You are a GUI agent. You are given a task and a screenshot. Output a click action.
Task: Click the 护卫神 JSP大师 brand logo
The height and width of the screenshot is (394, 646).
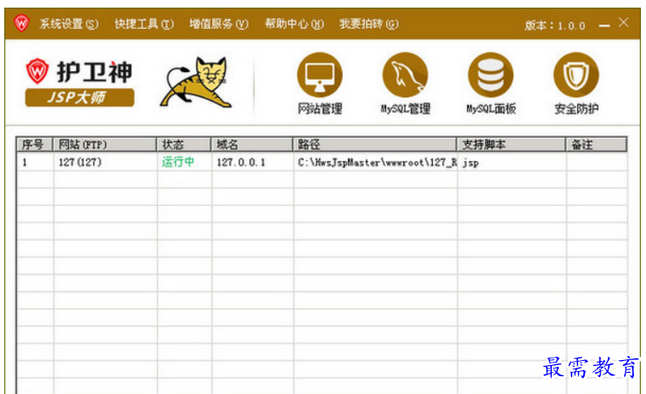coord(80,82)
